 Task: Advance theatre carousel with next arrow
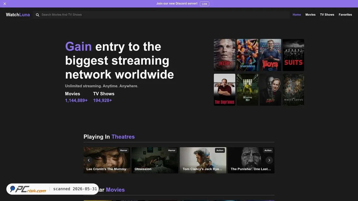point(269,160)
